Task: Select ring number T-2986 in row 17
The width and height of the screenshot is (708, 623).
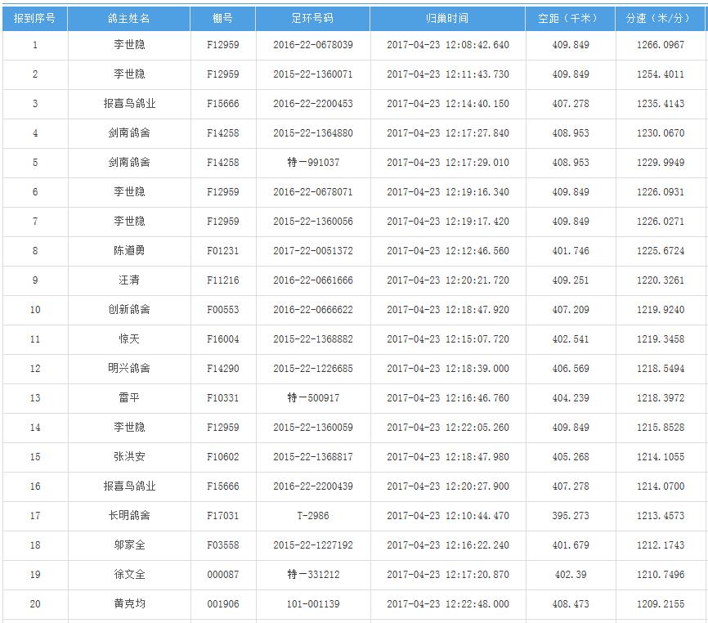Action: click(312, 516)
